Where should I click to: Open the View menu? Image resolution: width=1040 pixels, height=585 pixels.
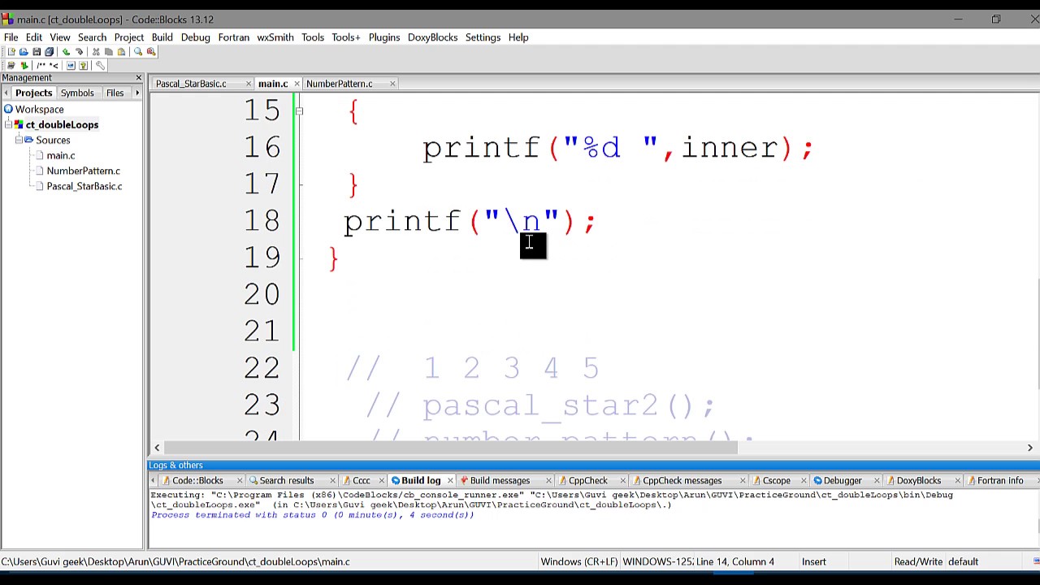[x=60, y=37]
